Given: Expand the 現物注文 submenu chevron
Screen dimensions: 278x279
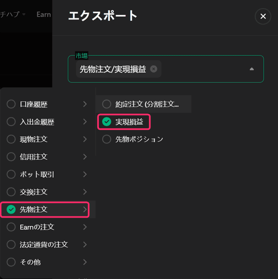Looking at the screenshot, I should click(85, 139).
